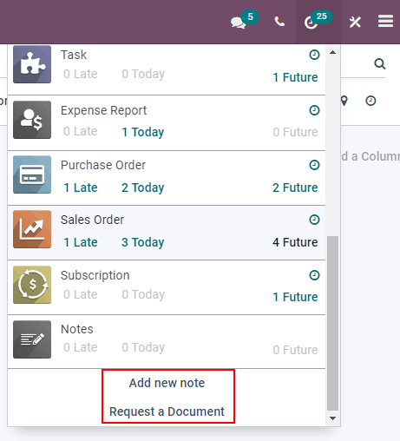Click the Task puzzle piece icon
Viewport: 400px width, 441px height.
[x=32, y=64]
